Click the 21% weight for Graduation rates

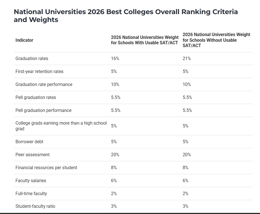click(187, 59)
